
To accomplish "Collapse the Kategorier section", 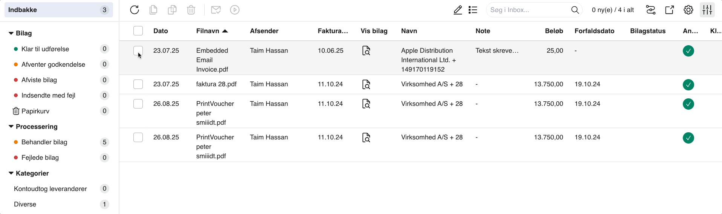I will coord(11,173).
